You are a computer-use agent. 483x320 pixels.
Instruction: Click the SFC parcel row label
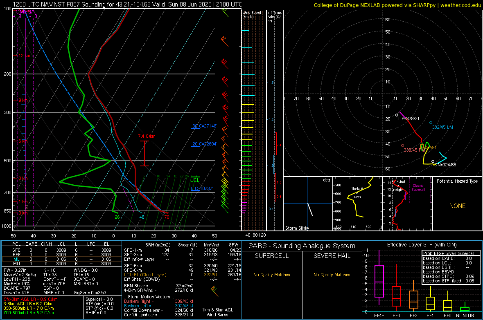point(16,250)
